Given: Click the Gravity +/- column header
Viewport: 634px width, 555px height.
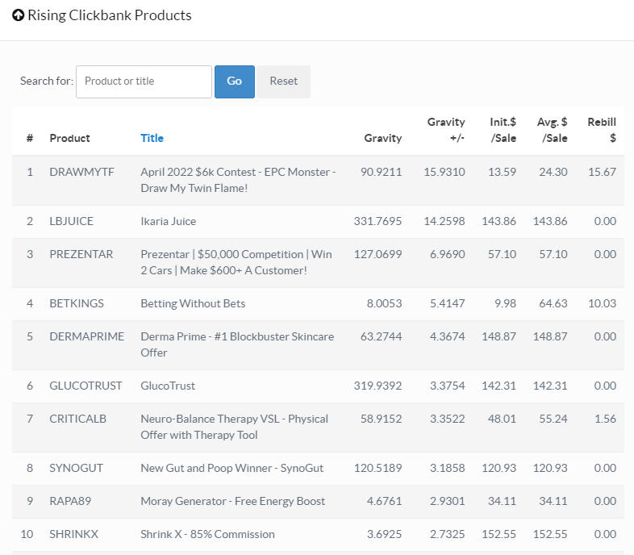Looking at the screenshot, I should [446, 130].
